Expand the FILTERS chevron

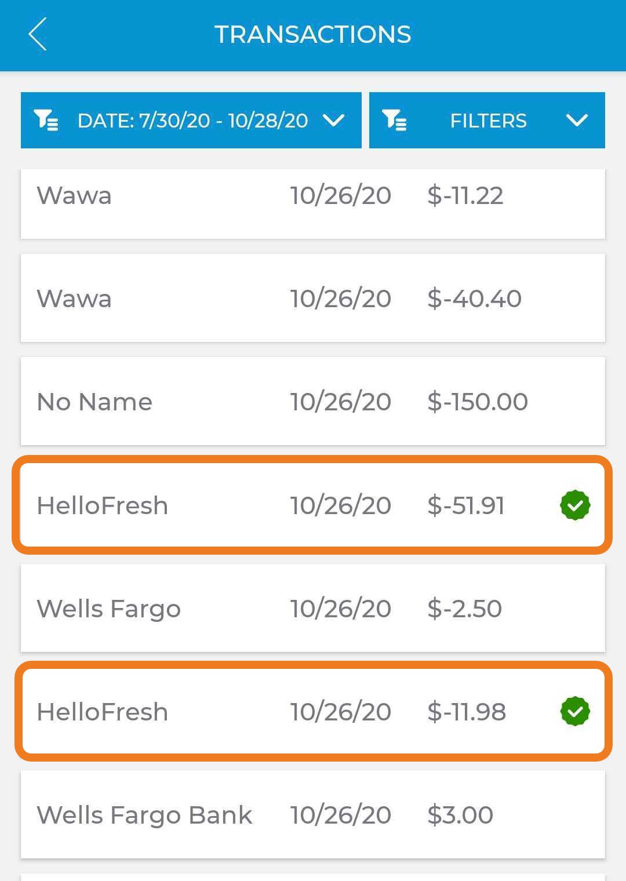tap(577, 120)
